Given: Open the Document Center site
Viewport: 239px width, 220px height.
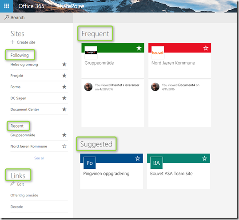Looking at the screenshot, I should (x=25, y=110).
